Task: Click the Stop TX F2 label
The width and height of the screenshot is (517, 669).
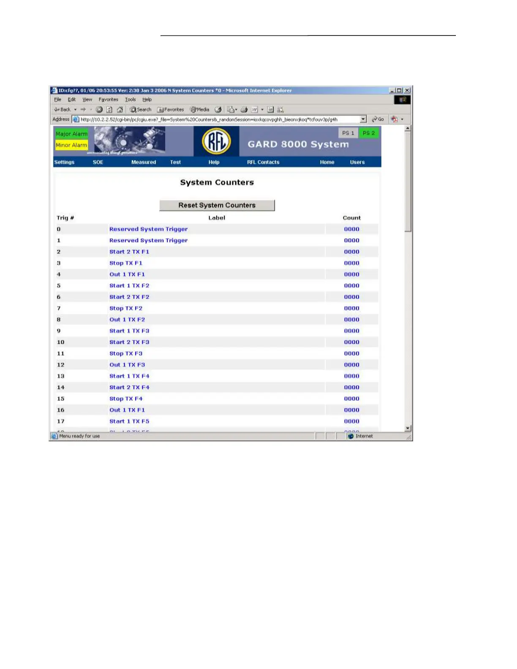Action: pos(126,308)
